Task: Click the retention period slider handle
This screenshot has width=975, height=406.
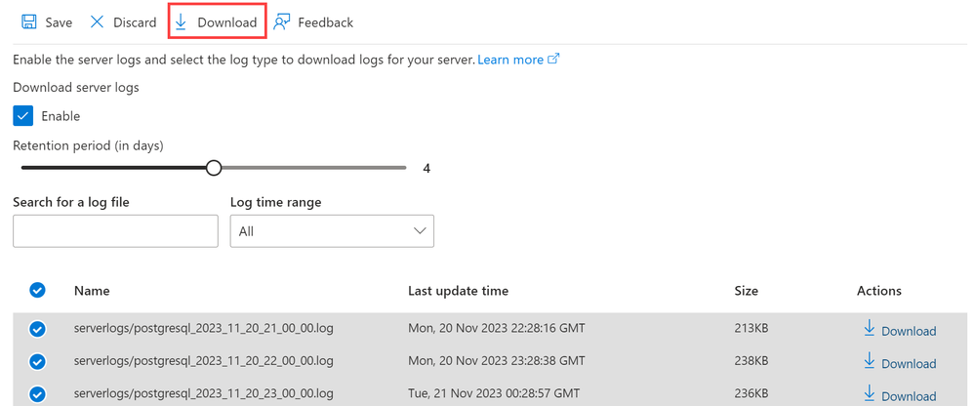Action: pos(214,168)
